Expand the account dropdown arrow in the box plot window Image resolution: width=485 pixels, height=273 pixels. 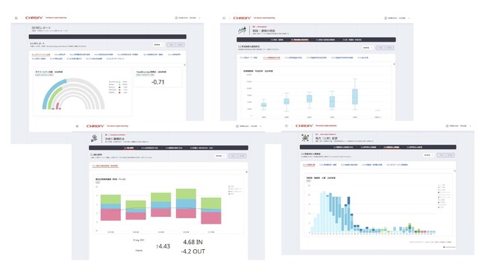click(409, 18)
